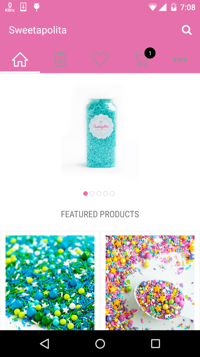Screen dimensions: 200x357
Task: Tap the Sweetapolita app title
Action: tap(38, 30)
